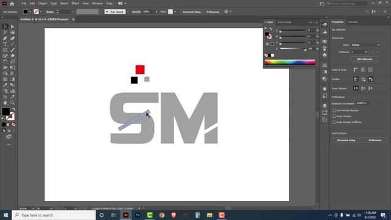Viewport: 391px width, 220px height.
Task: Click the Screen Mode icon in toolbar
Action: 9,137
